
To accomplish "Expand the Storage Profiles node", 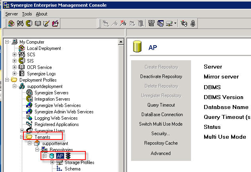I will pos(52,162).
